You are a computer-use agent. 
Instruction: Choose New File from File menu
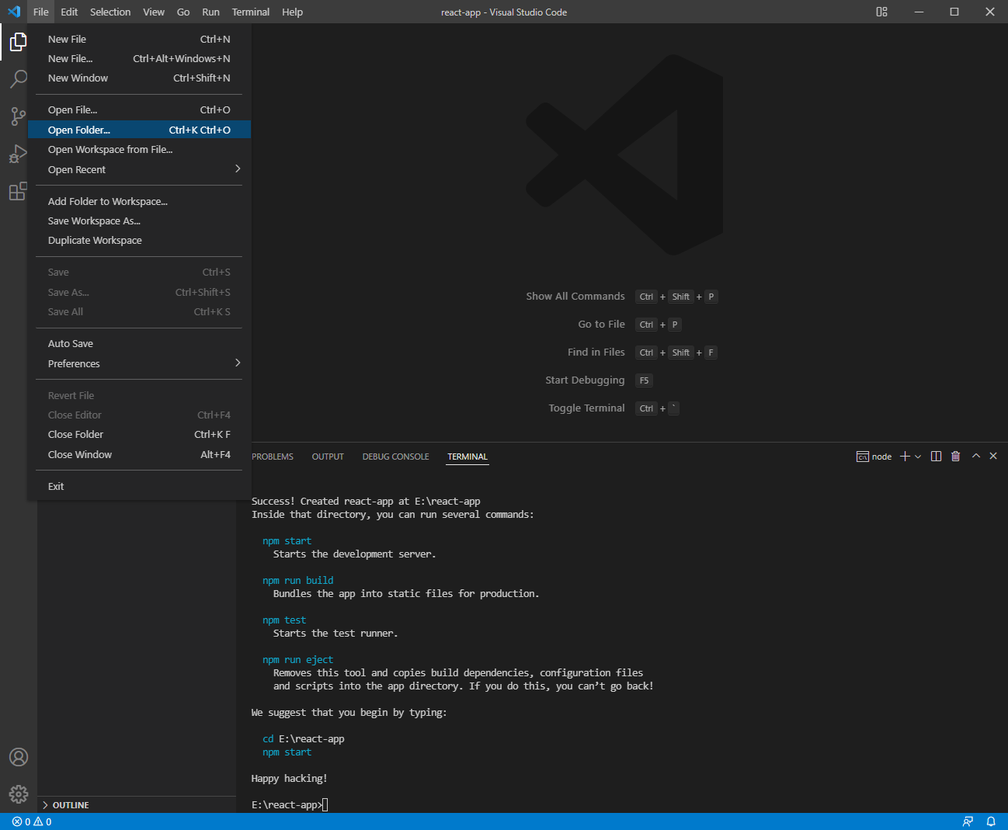coord(140,39)
